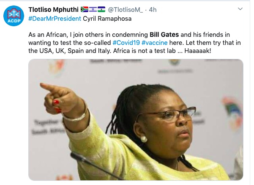Click the word Haaaaak!
The width and height of the screenshot is (254, 185).
(198, 51)
